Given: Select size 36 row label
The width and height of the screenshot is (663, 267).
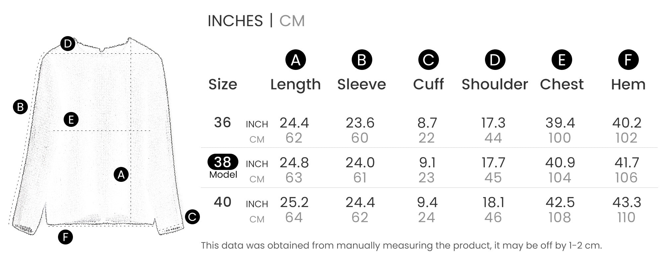Looking at the screenshot, I should pyautogui.click(x=222, y=123).
